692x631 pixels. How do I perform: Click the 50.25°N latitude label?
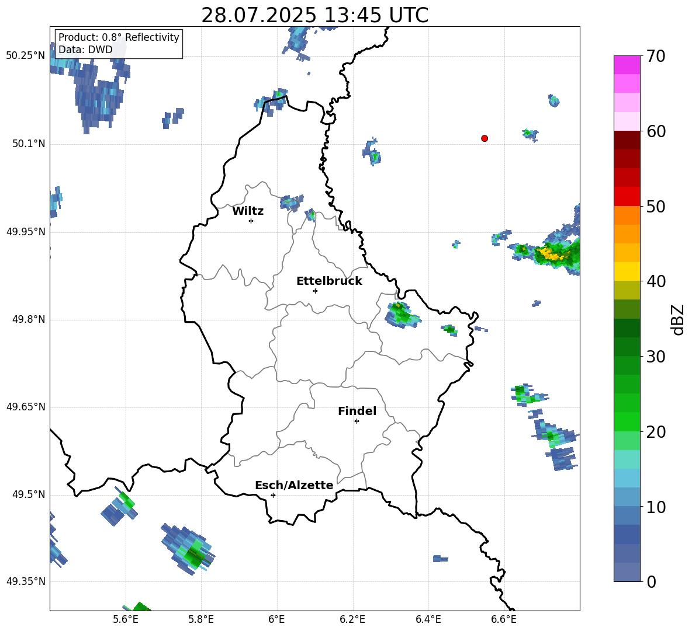(25, 56)
